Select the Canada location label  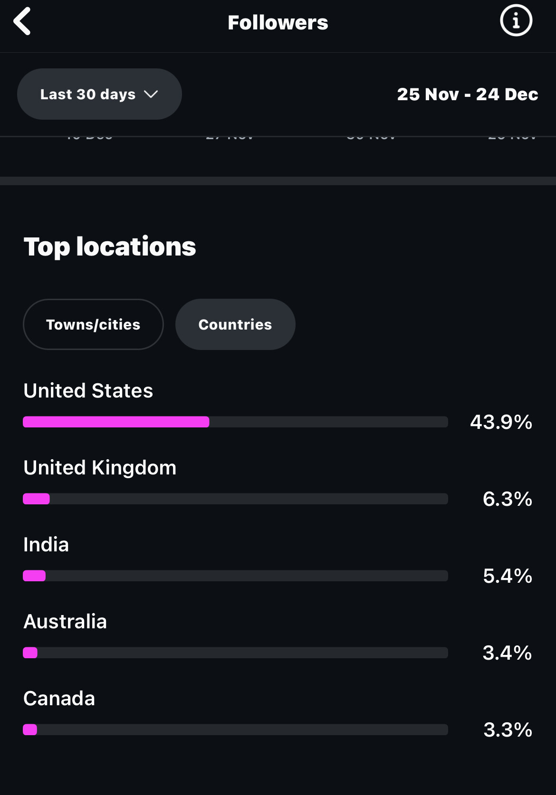pyautogui.click(x=59, y=698)
